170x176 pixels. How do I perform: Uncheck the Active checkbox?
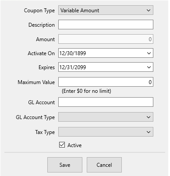pyautogui.click(x=62, y=145)
